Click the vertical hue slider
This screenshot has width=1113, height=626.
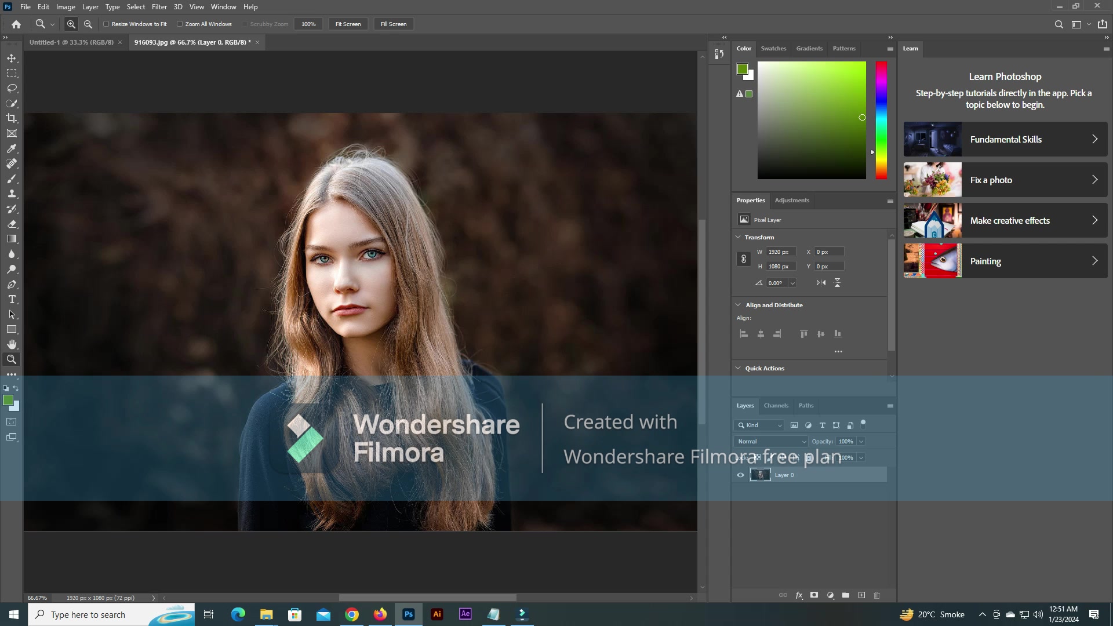881,120
